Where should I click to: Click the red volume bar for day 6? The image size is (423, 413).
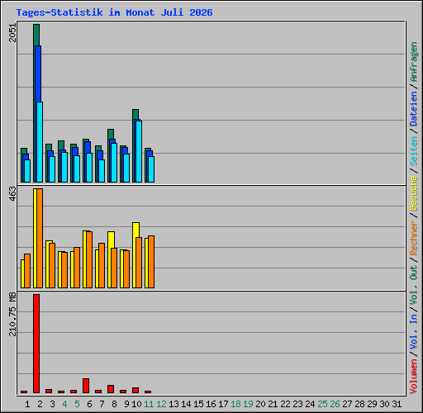[86, 386]
